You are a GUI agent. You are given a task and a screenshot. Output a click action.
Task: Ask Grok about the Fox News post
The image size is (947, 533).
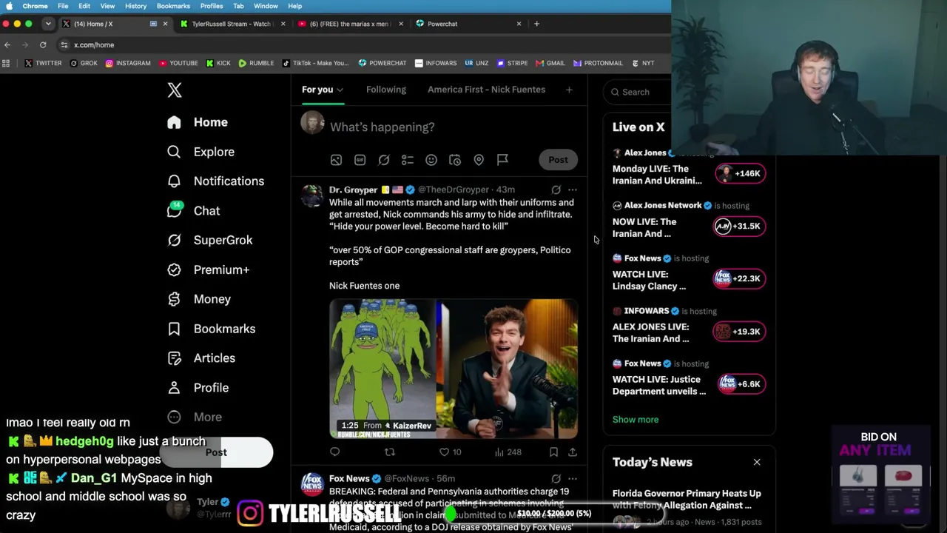556,478
